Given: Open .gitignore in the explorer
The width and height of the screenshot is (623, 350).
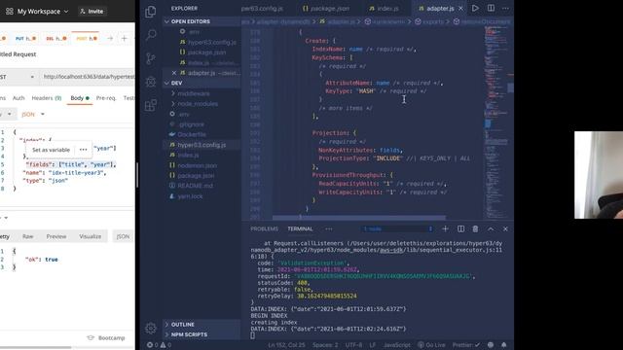Looking at the screenshot, I should (191, 124).
